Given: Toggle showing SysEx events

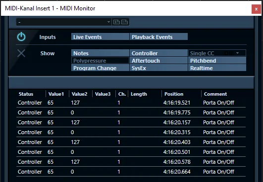Looking at the screenshot, I should (x=158, y=68).
